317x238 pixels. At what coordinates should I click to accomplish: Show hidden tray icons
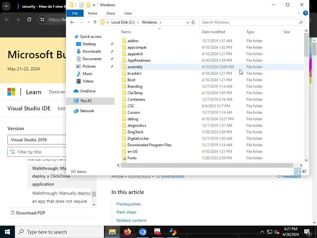(262, 232)
